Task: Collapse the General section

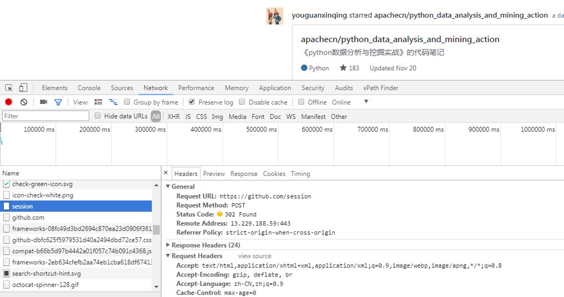Action: click(168, 186)
